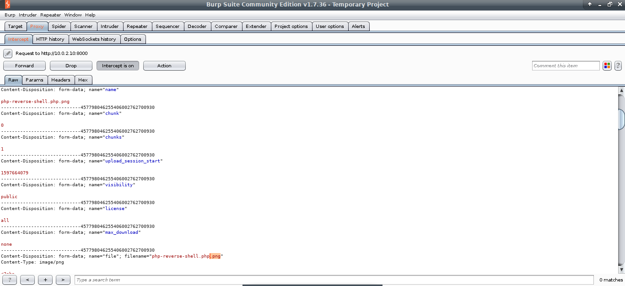Click the visibility value public
The image size is (625, 286).
9,197
